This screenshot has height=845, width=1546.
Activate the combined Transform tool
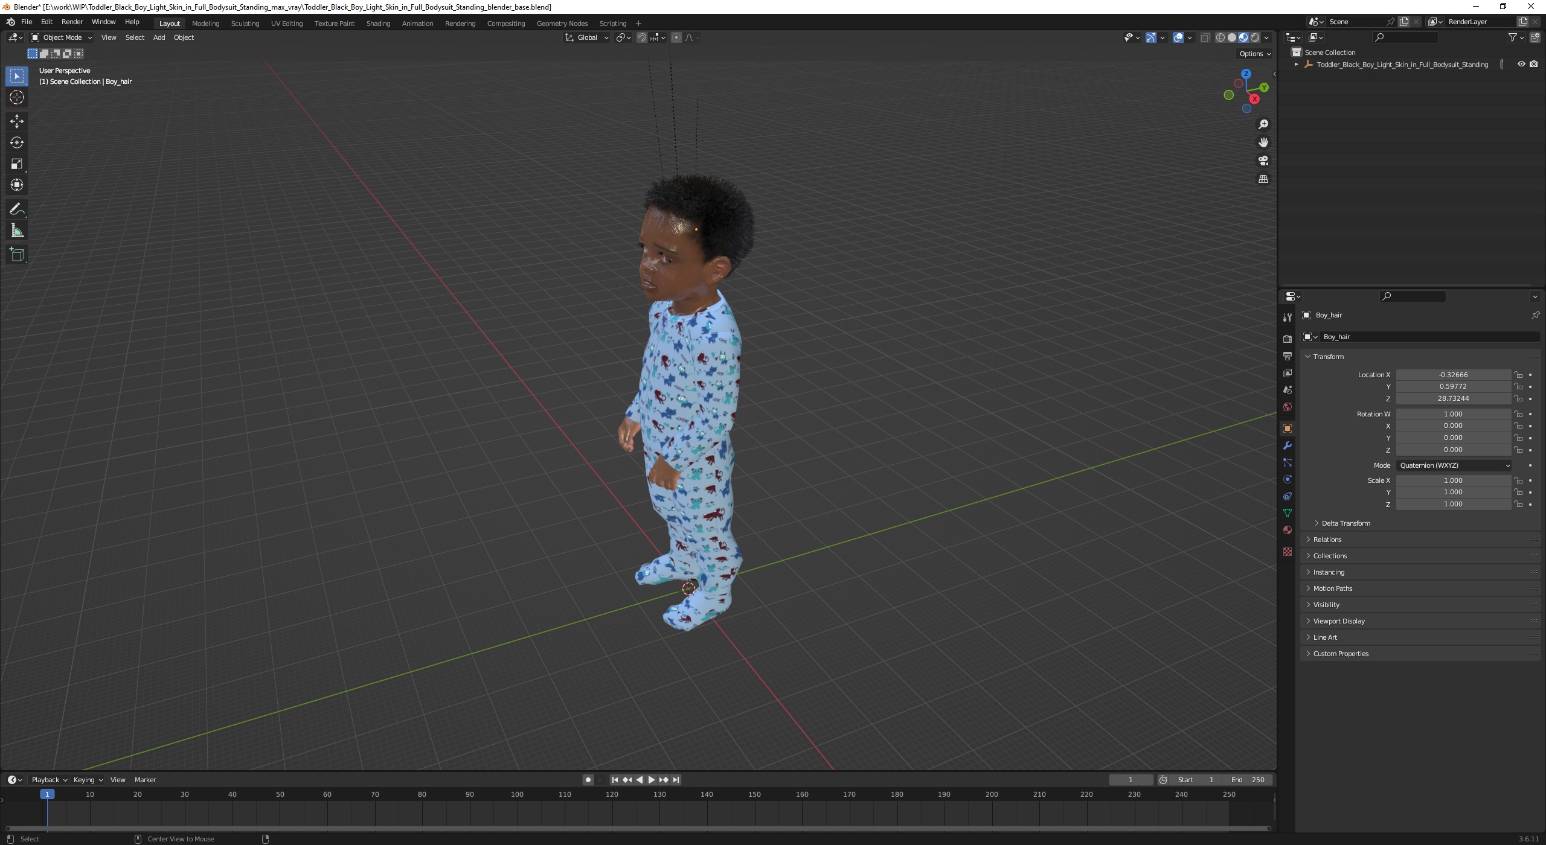pyautogui.click(x=17, y=185)
